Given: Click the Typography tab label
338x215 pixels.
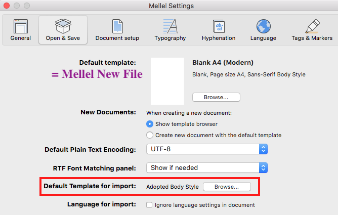Looking at the screenshot, I should coord(170,38).
